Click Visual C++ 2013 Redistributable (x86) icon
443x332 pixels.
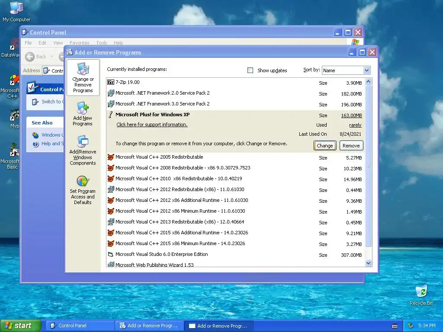[111, 222]
